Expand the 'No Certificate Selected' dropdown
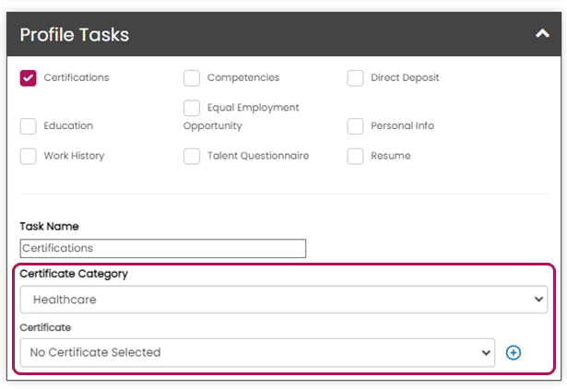The height and width of the screenshot is (389, 567). pos(257,352)
